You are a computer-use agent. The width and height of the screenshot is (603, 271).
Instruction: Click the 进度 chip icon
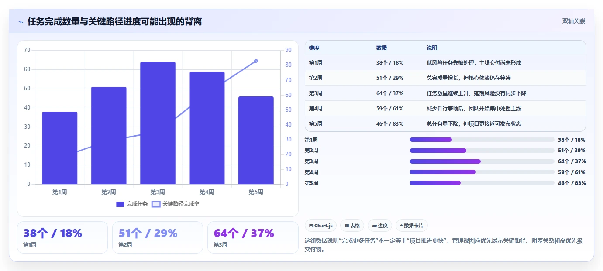375,226
